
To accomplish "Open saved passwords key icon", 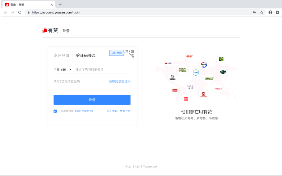I will coord(254,12).
